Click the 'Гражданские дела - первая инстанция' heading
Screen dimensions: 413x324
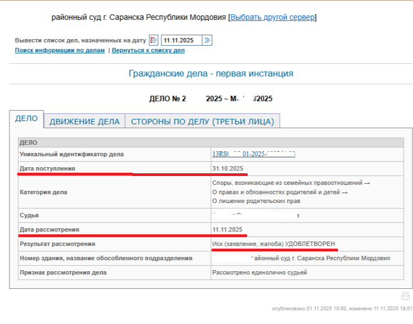(211, 73)
